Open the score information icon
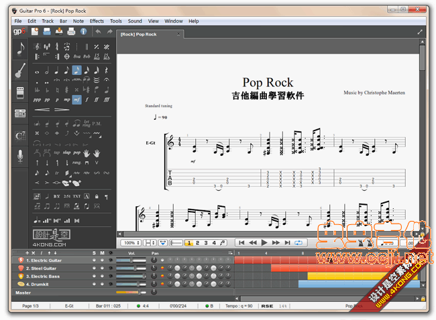 point(83,31)
